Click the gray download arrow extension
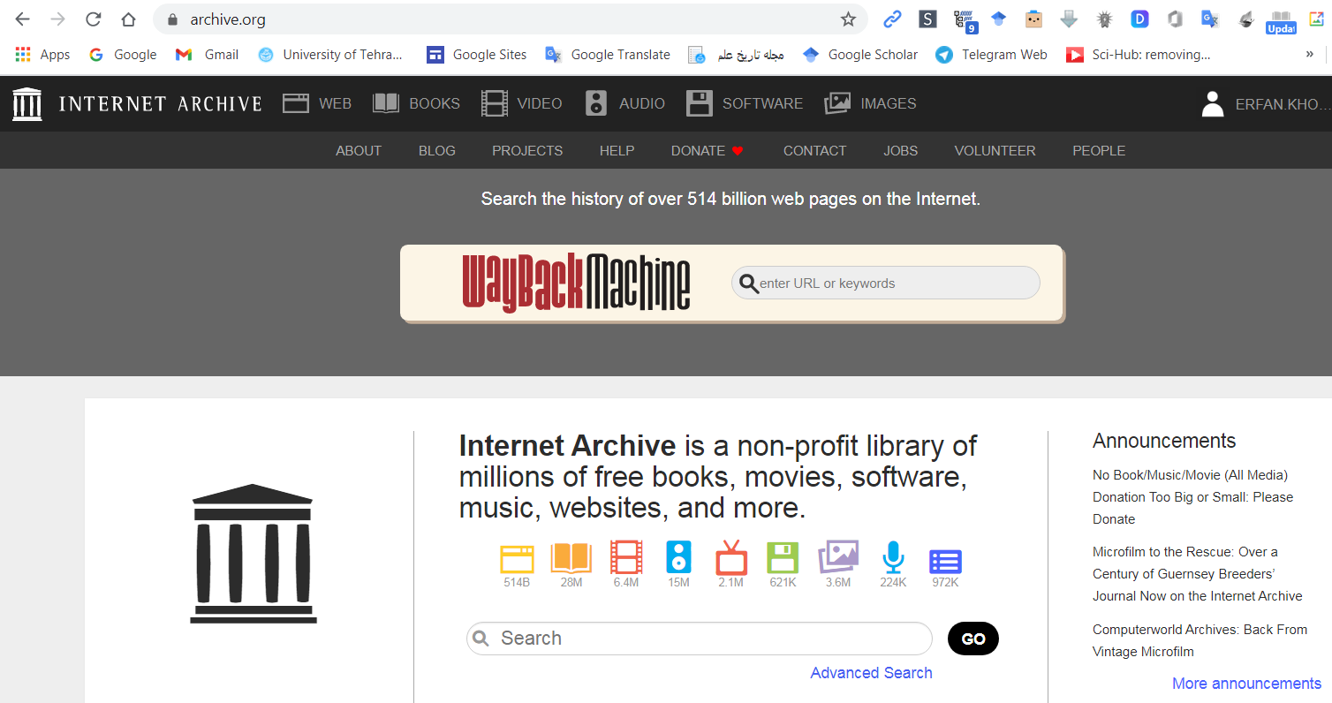This screenshot has height=703, width=1332. 1069,19
